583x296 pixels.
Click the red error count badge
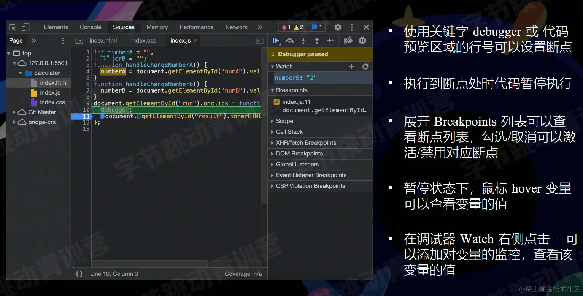click(x=286, y=27)
